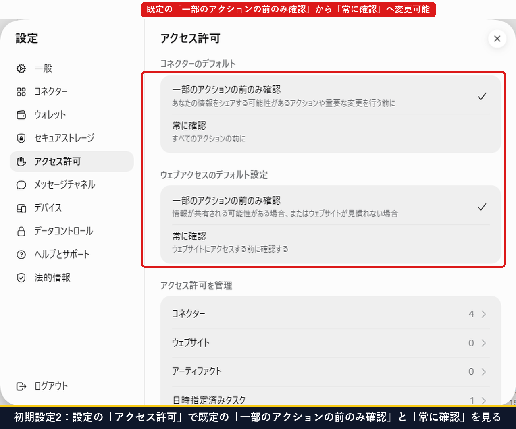
Task: Click the logout arrow icon beside ログアウト
Action: tap(21, 386)
